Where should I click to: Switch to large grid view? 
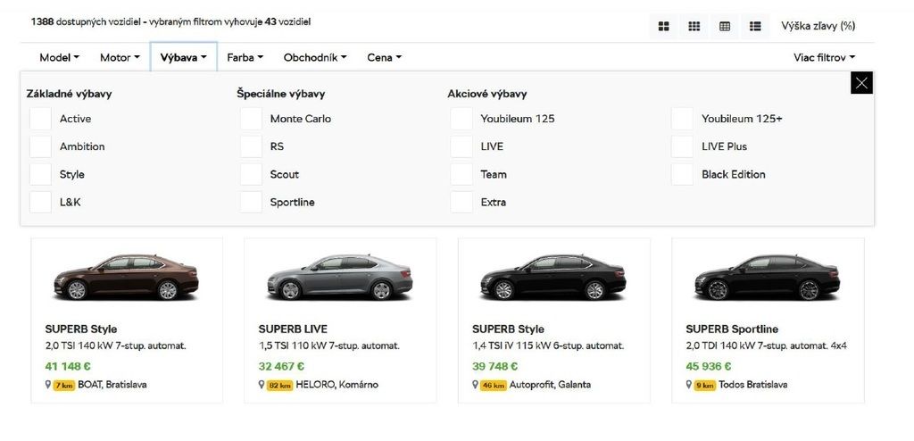(663, 27)
